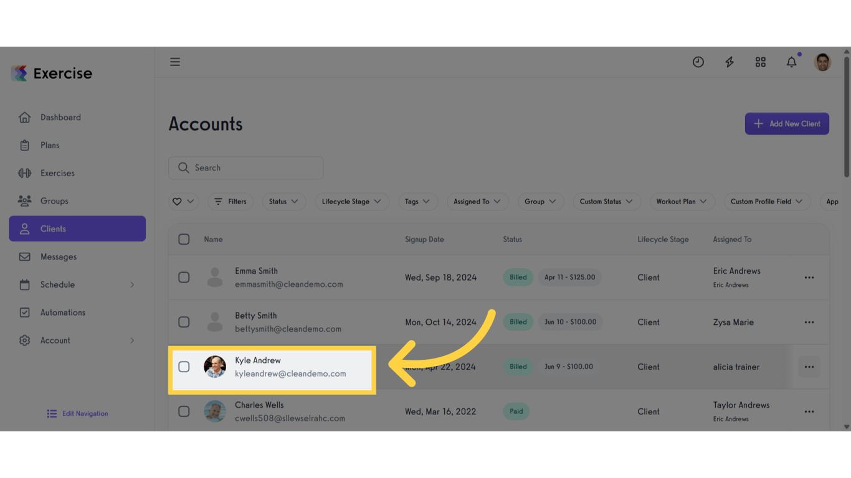Expand the Schedule sidebar menu
This screenshot has width=851, height=478.
pos(58,284)
